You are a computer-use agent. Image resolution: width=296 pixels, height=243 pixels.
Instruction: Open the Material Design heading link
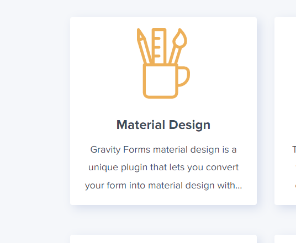[163, 125]
